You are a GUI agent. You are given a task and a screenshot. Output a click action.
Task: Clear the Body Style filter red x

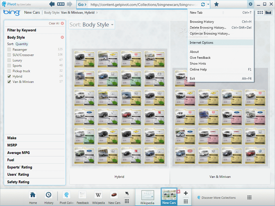click(x=62, y=37)
